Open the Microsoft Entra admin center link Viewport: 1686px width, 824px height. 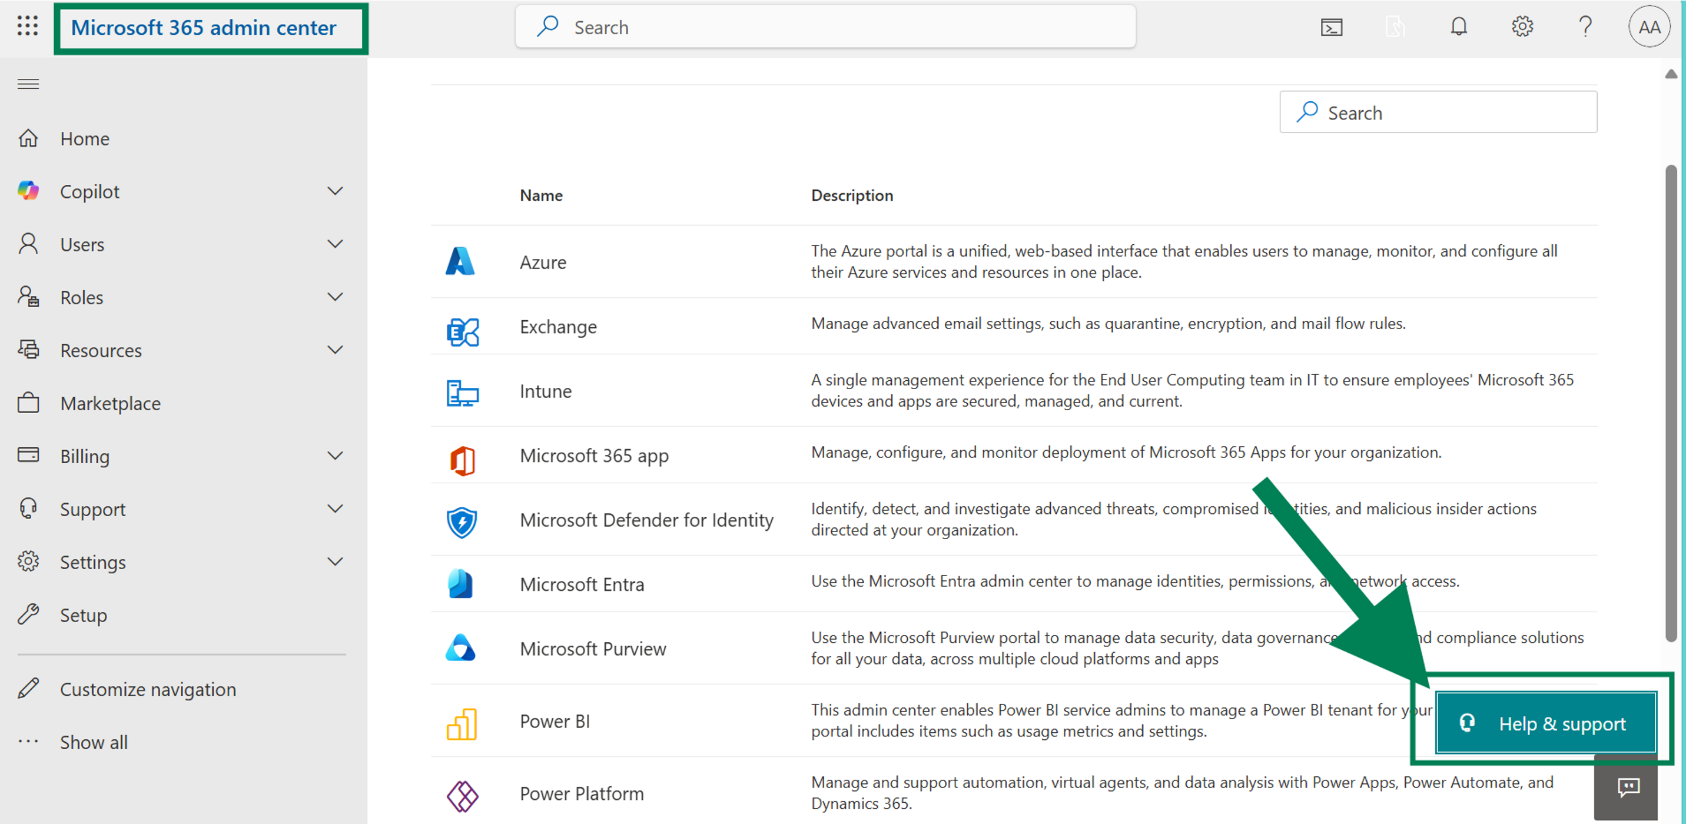point(581,584)
